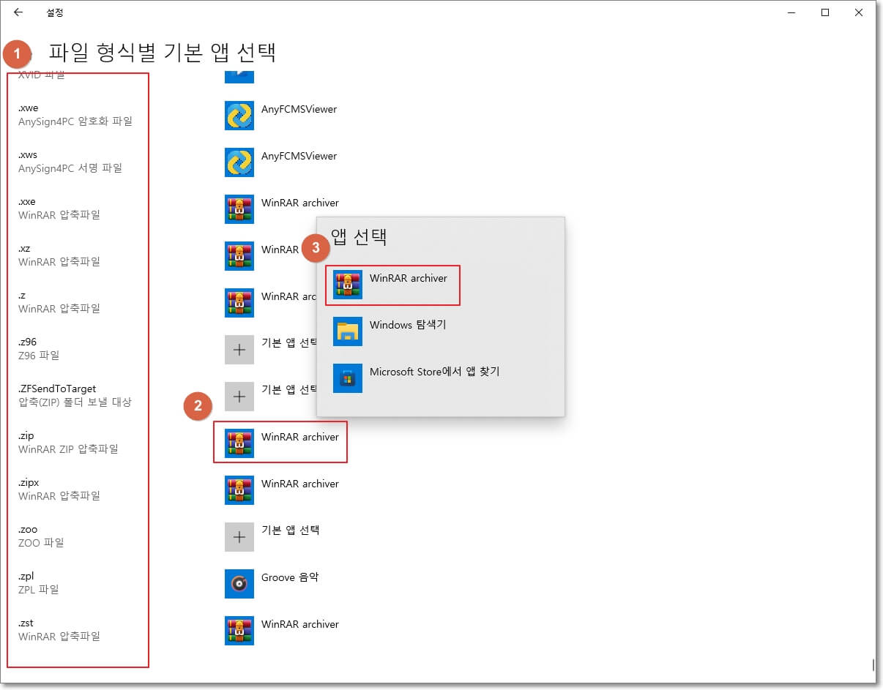Click the vertical scrollbar thumb
Image resolution: width=883 pixels, height=690 pixels.
[x=873, y=664]
